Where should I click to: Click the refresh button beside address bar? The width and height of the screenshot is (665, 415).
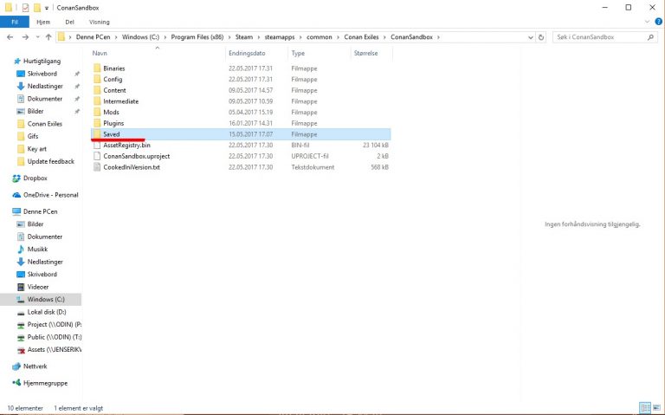543,38
